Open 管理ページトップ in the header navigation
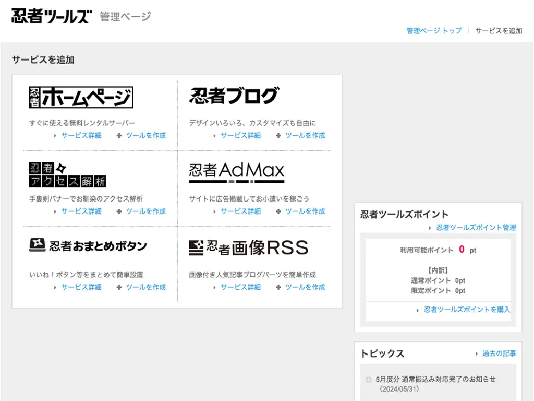 (434, 31)
